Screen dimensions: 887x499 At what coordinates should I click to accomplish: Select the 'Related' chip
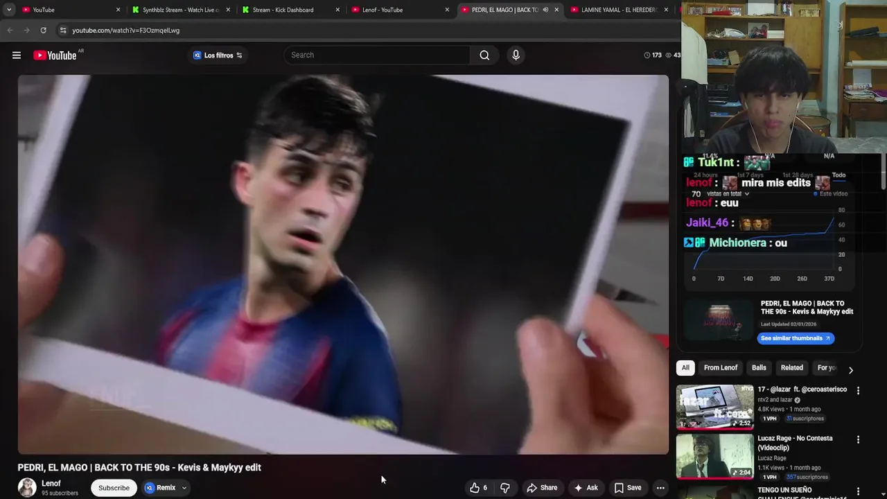(791, 368)
